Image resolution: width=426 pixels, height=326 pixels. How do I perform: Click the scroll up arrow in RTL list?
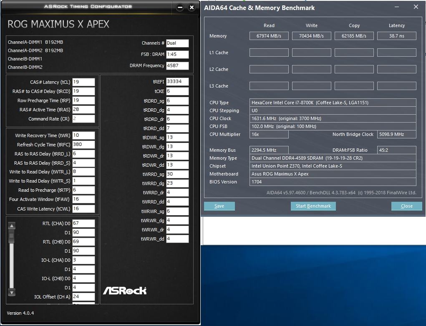click(x=12, y=226)
